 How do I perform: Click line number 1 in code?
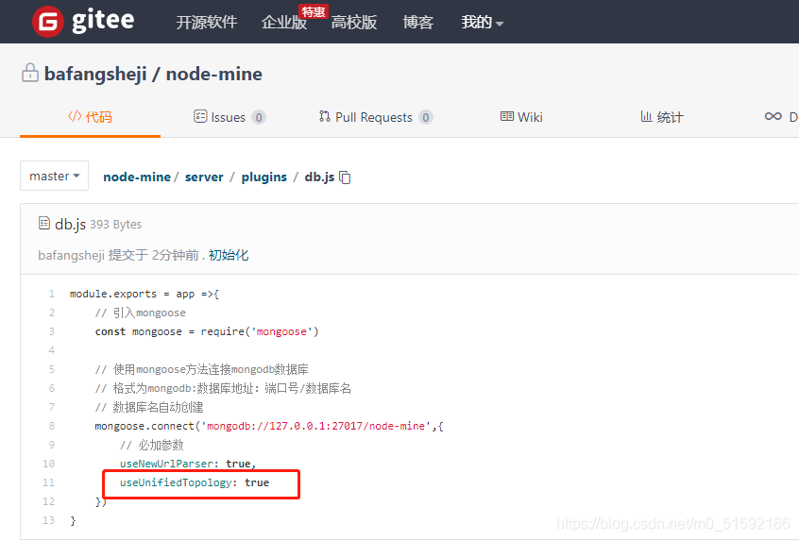51,294
